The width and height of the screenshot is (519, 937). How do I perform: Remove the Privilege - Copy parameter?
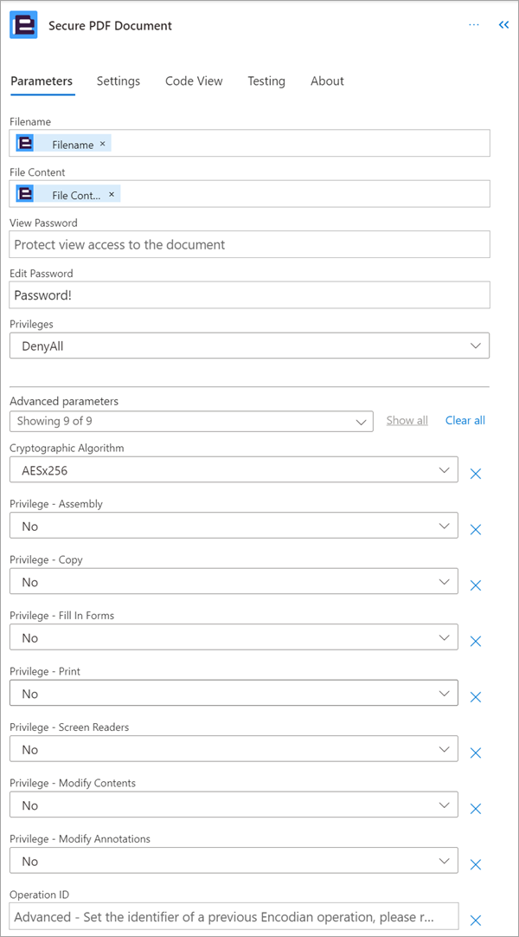pos(476,585)
